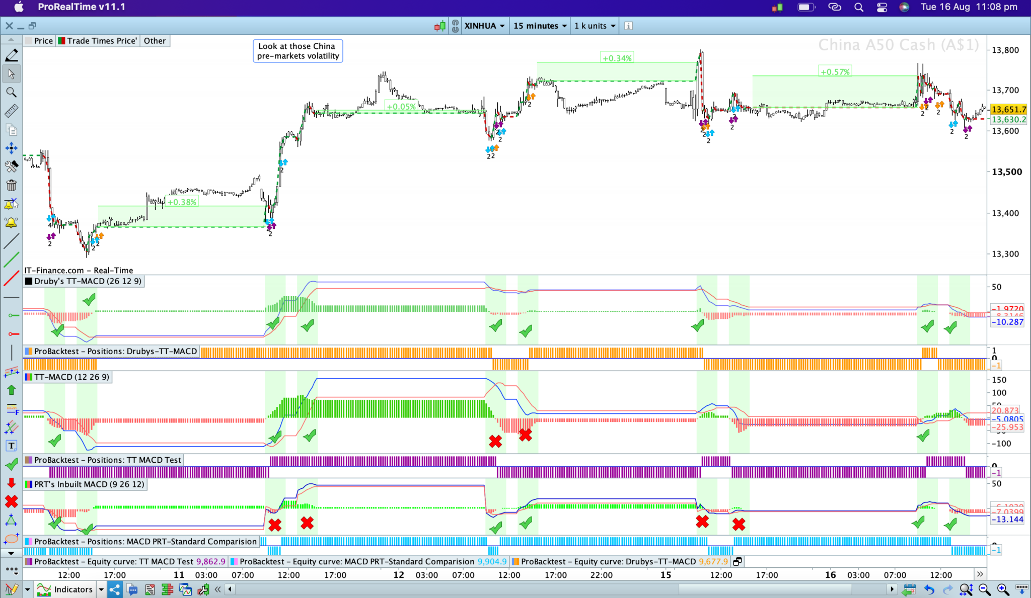Screen dimensions: 1031x598
Task: Collapse the left toolbar up arrow
Action: click(x=11, y=39)
